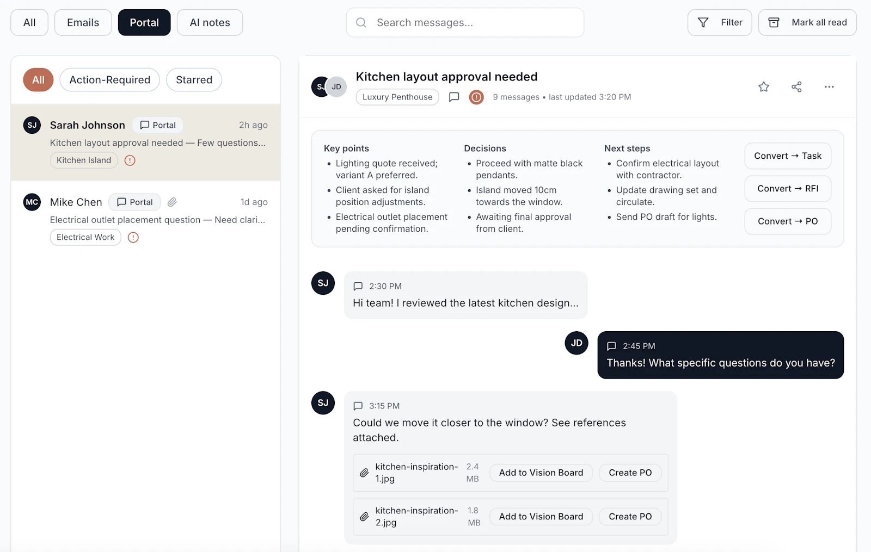The height and width of the screenshot is (552, 871).
Task: Filter the list by Action-Required
Action: (x=109, y=80)
